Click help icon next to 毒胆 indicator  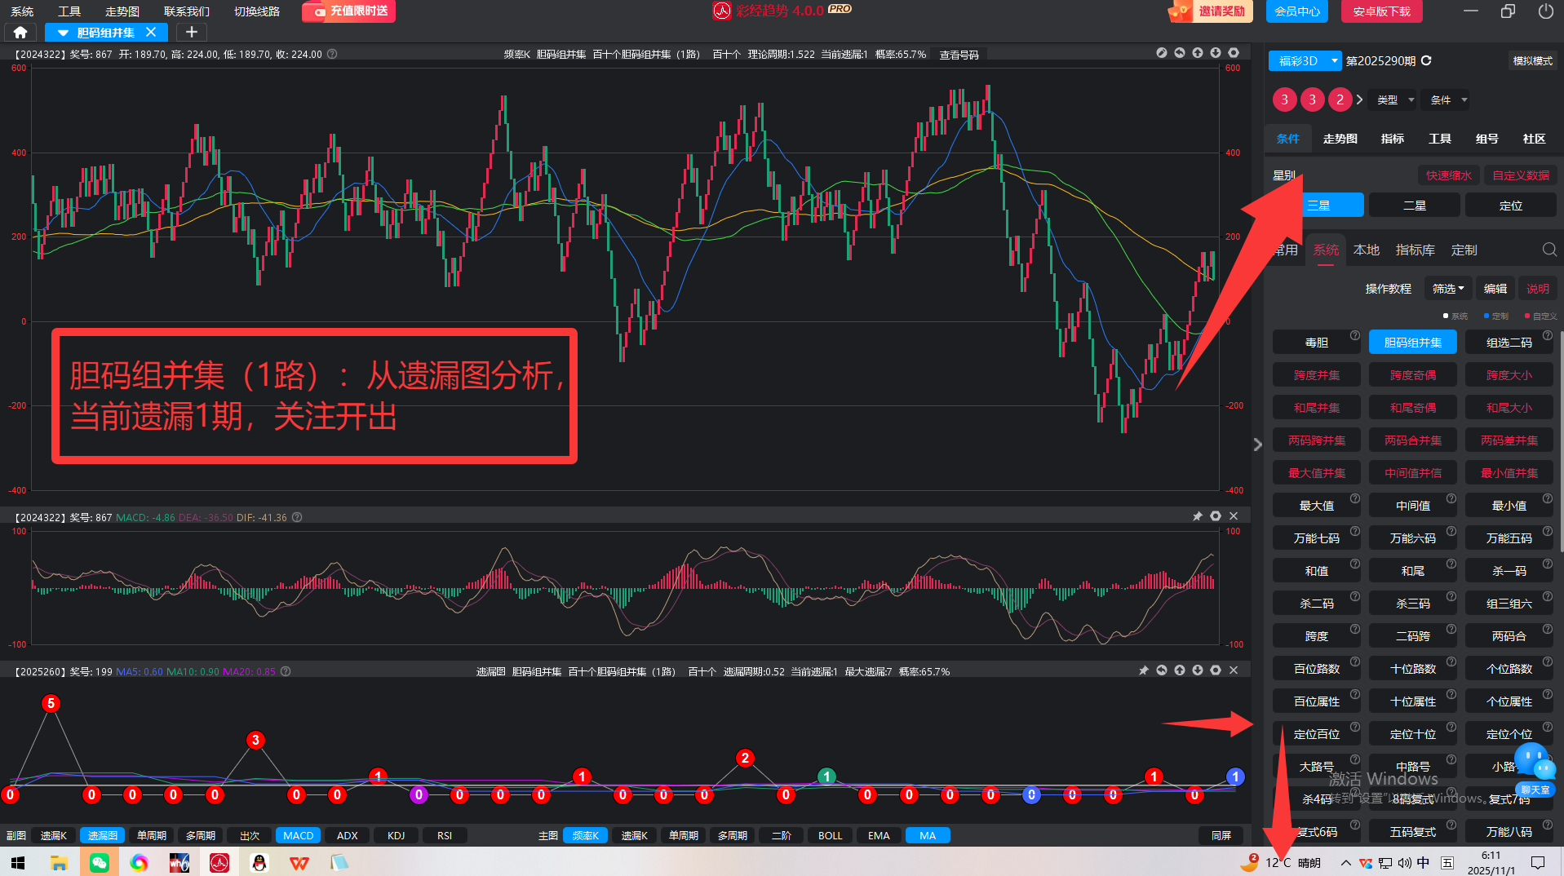tap(1354, 335)
